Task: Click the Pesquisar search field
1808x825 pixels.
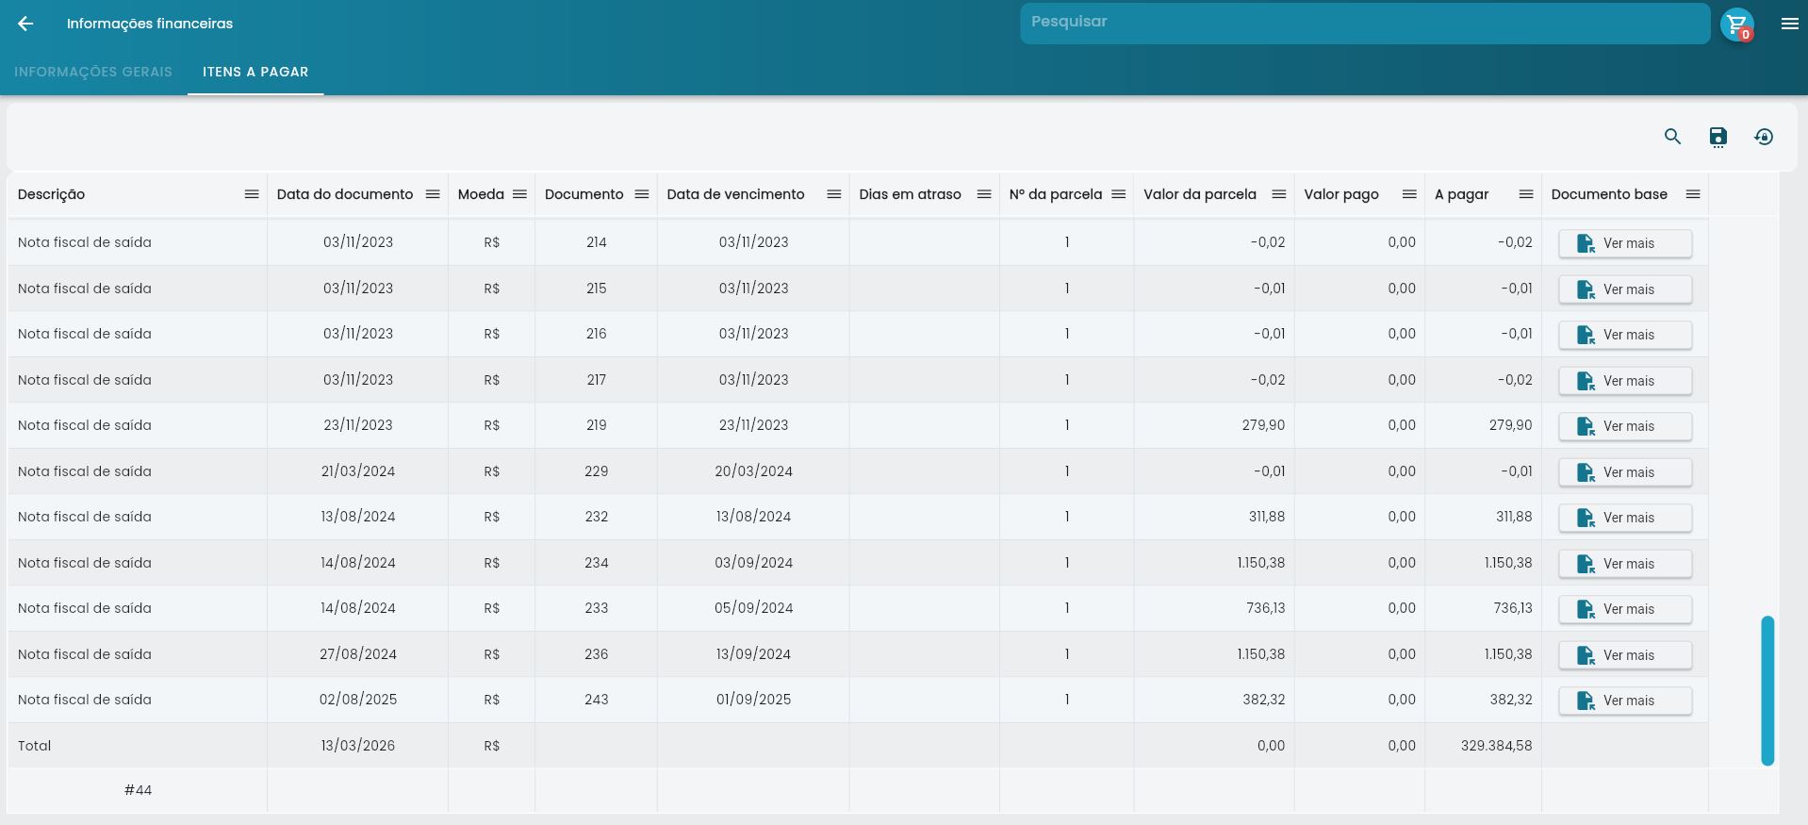Action: tap(1365, 24)
